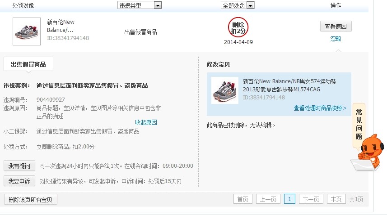Screen dimensions: 387x215
Task: Click 删除该页所有宝贝 button
Action: pyautogui.click(x=31, y=200)
